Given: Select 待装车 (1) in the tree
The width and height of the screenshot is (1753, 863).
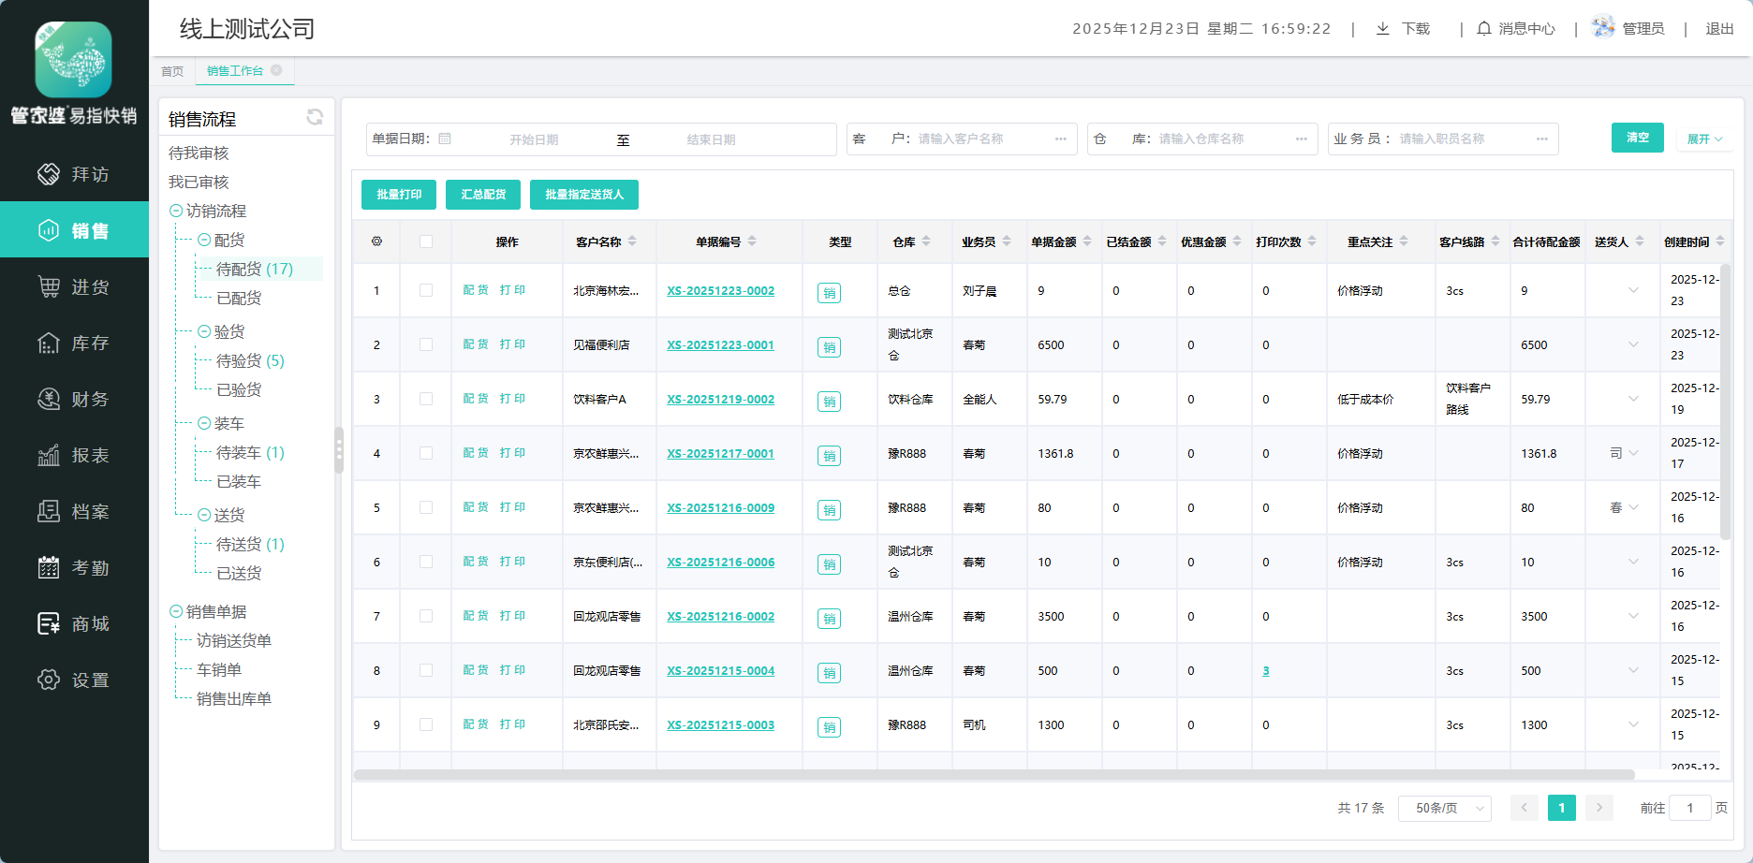Looking at the screenshot, I should click(250, 452).
